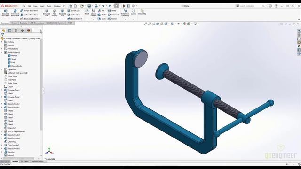Activate the Extruded Cut tool
Viewport: 301px width, 169px height.
click(x=47, y=13)
